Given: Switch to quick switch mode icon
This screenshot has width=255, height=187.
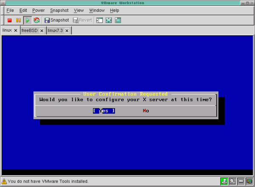Looking at the screenshot, I should pos(118,20).
